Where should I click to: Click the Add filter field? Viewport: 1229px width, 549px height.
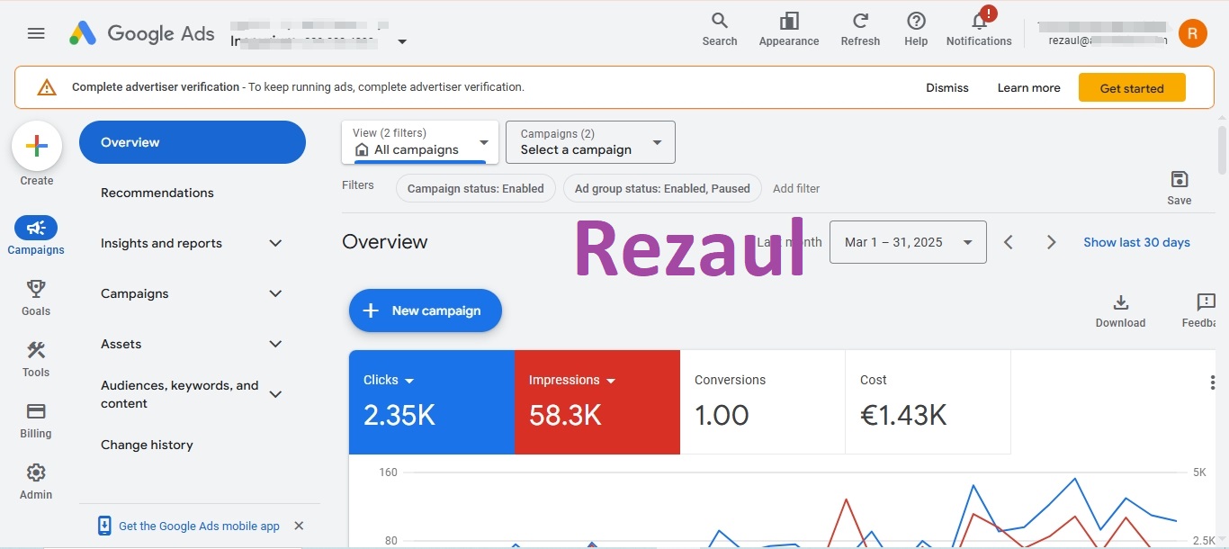[796, 188]
